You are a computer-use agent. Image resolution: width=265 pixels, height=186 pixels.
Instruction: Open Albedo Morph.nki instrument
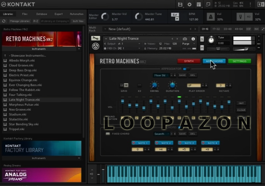coord(22,61)
